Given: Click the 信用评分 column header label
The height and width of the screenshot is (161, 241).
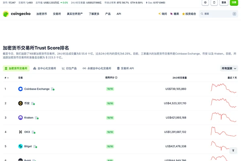Looking at the screenshot, I should coord(110,78).
